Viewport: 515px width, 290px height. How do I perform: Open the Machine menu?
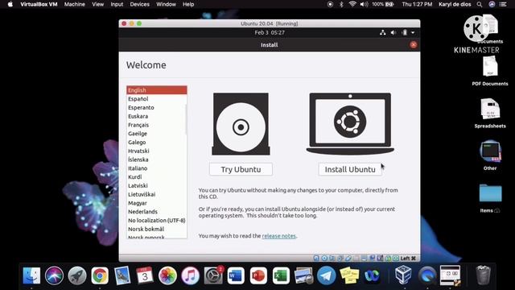[75, 4]
